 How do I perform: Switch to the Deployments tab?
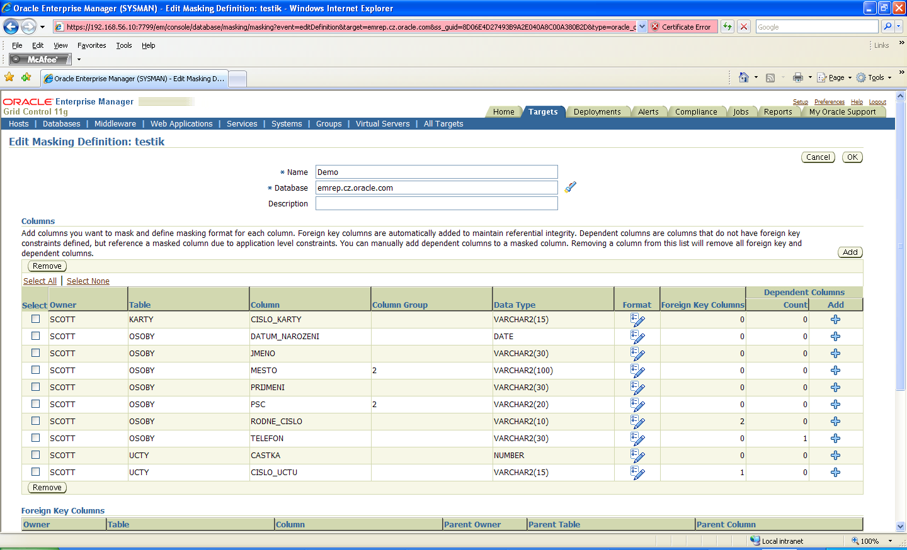pos(597,112)
